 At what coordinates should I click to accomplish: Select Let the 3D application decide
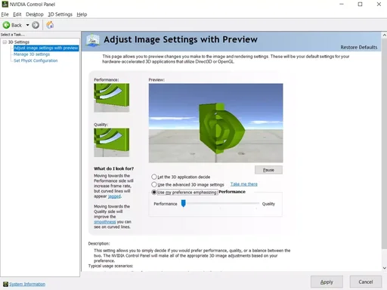pos(181,177)
